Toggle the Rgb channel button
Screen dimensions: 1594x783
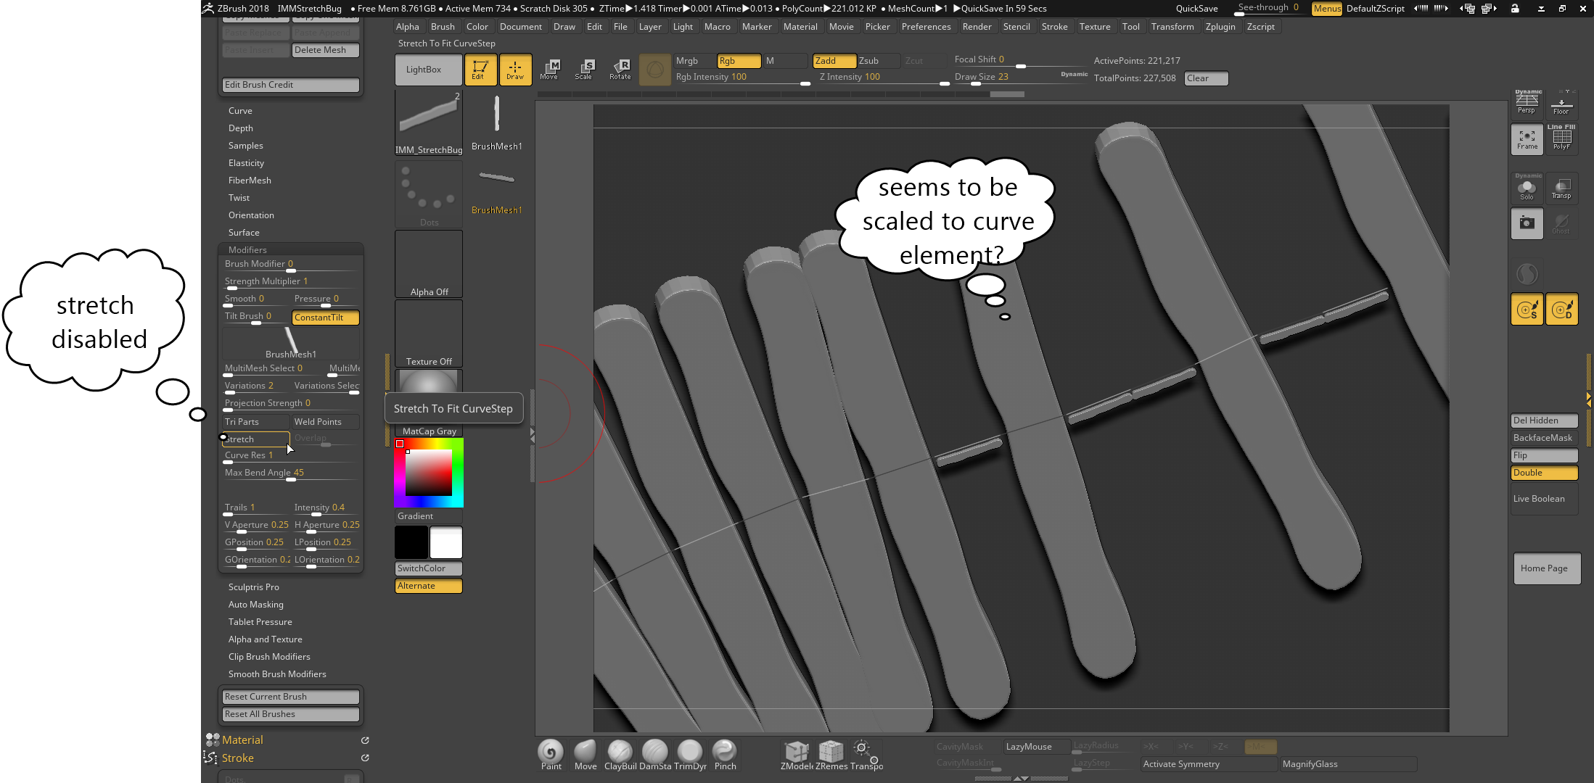(739, 61)
